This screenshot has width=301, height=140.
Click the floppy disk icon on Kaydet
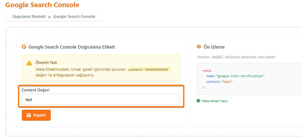[29, 115]
